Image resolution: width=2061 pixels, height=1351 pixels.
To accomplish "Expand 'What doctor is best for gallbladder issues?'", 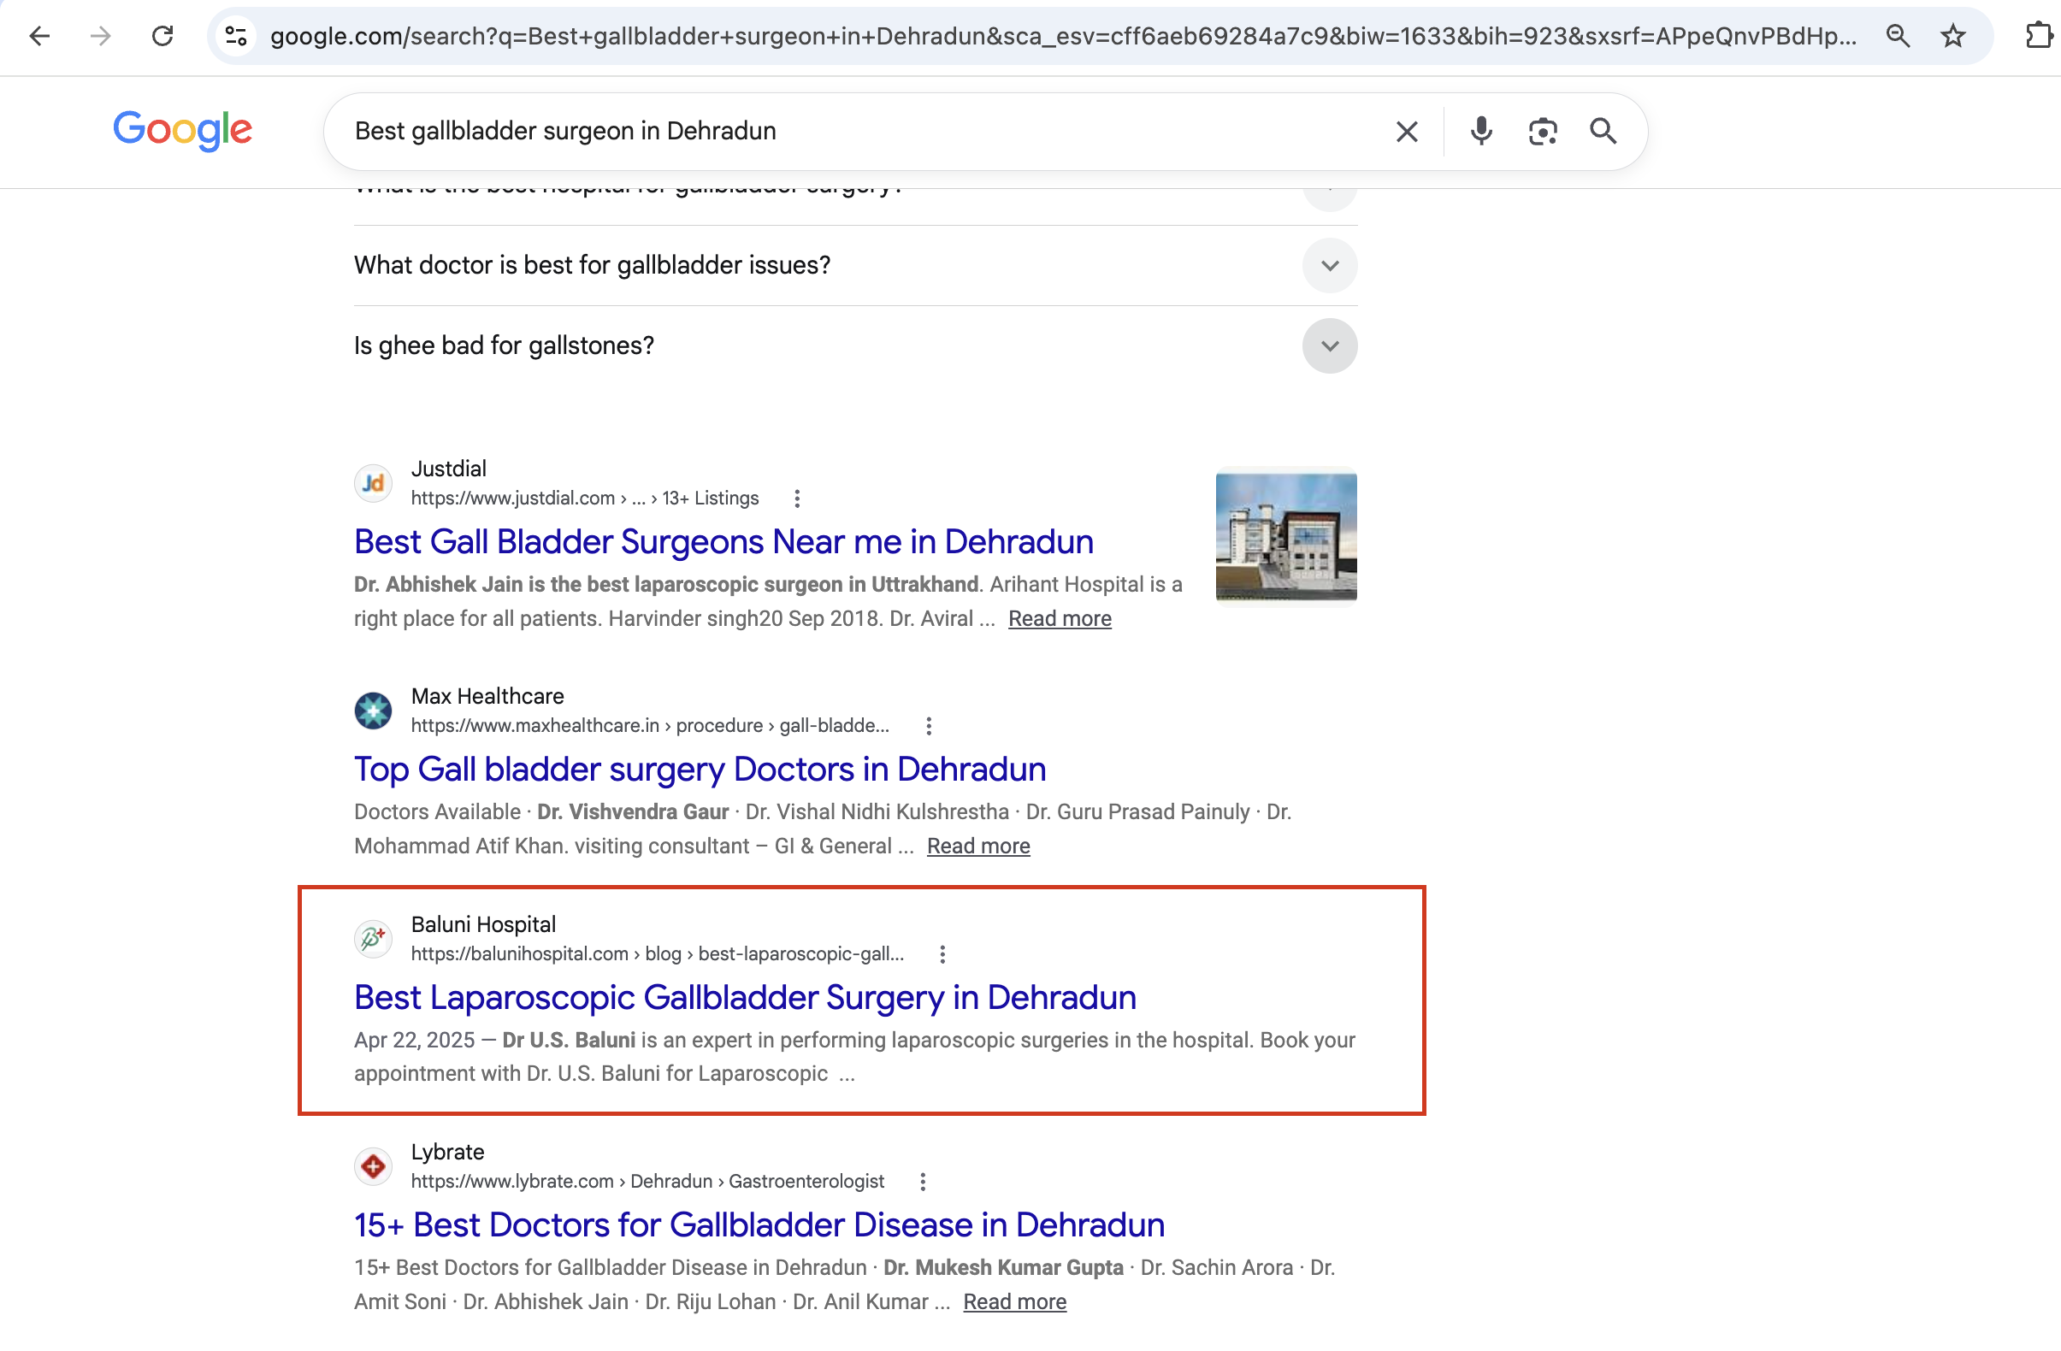I will 854,265.
